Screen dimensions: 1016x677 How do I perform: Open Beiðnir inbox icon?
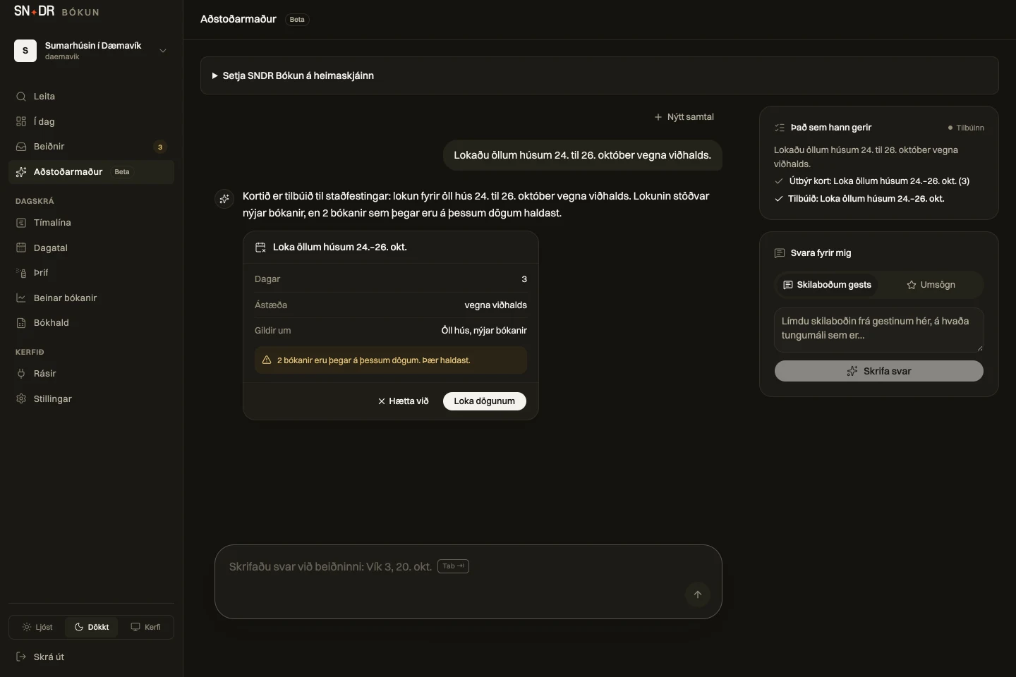tap(21, 147)
